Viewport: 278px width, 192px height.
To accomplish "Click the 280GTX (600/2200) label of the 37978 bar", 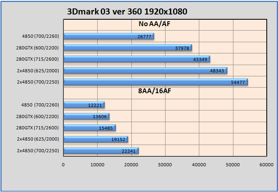I will [37, 48].
